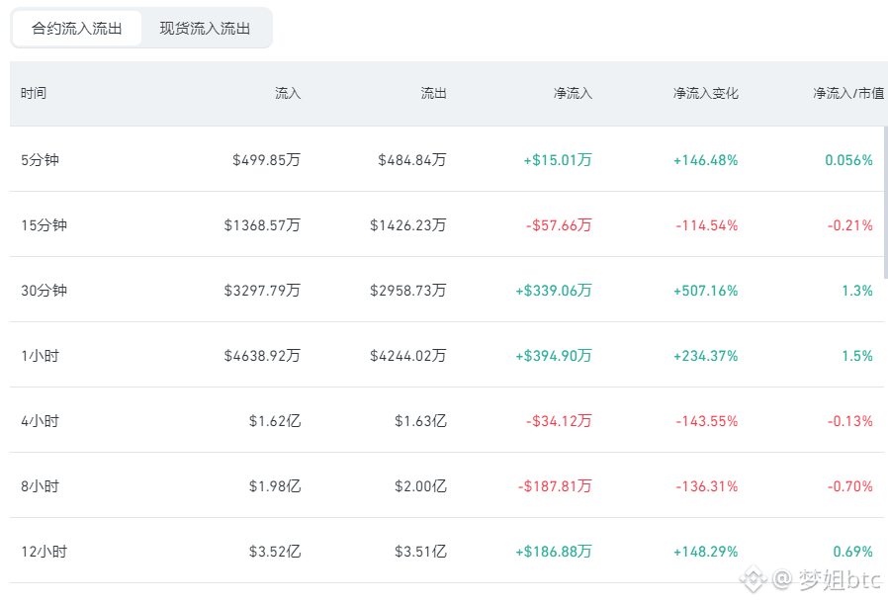The height and width of the screenshot is (605, 888).
Task: Click the -136.31% change value
Action: pos(707,486)
